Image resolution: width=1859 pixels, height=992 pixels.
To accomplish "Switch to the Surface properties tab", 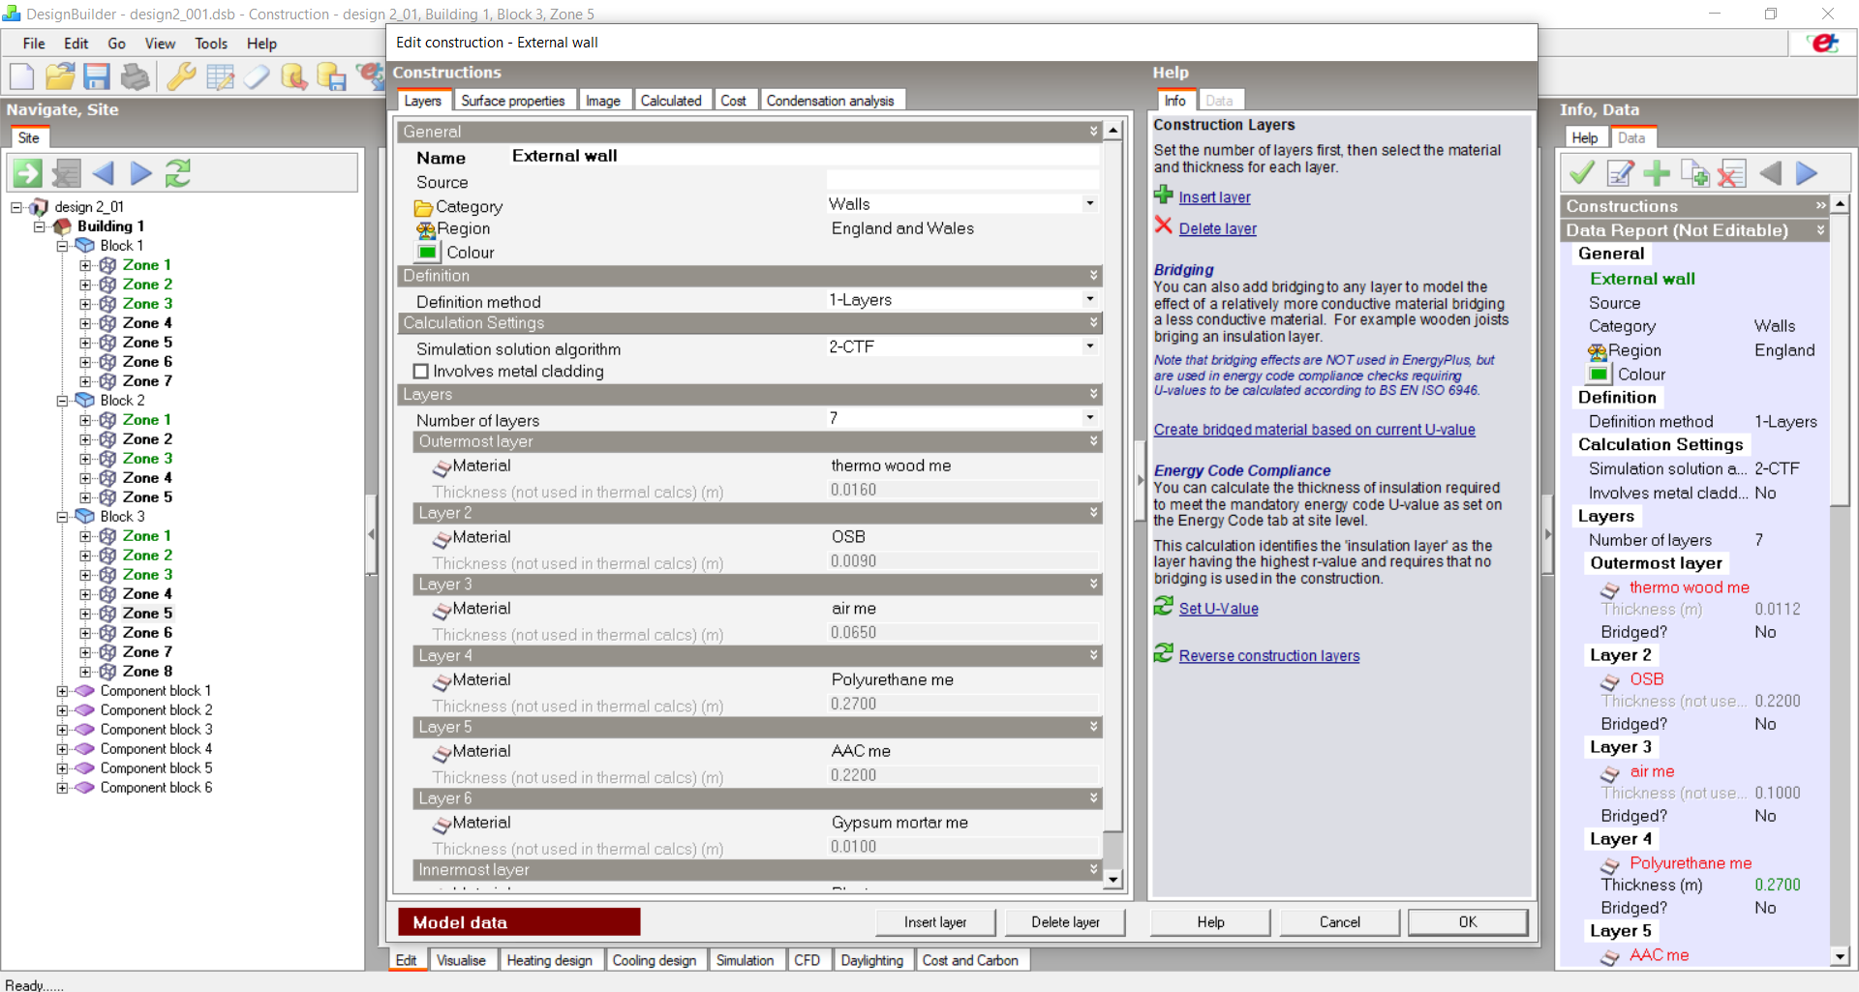I will click(513, 101).
